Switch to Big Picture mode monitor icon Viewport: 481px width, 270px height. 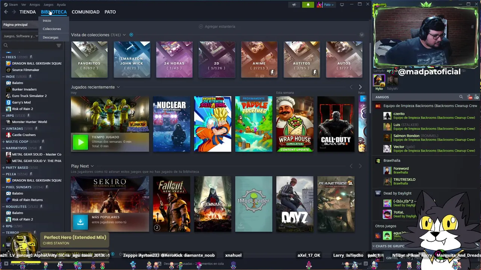342,4
